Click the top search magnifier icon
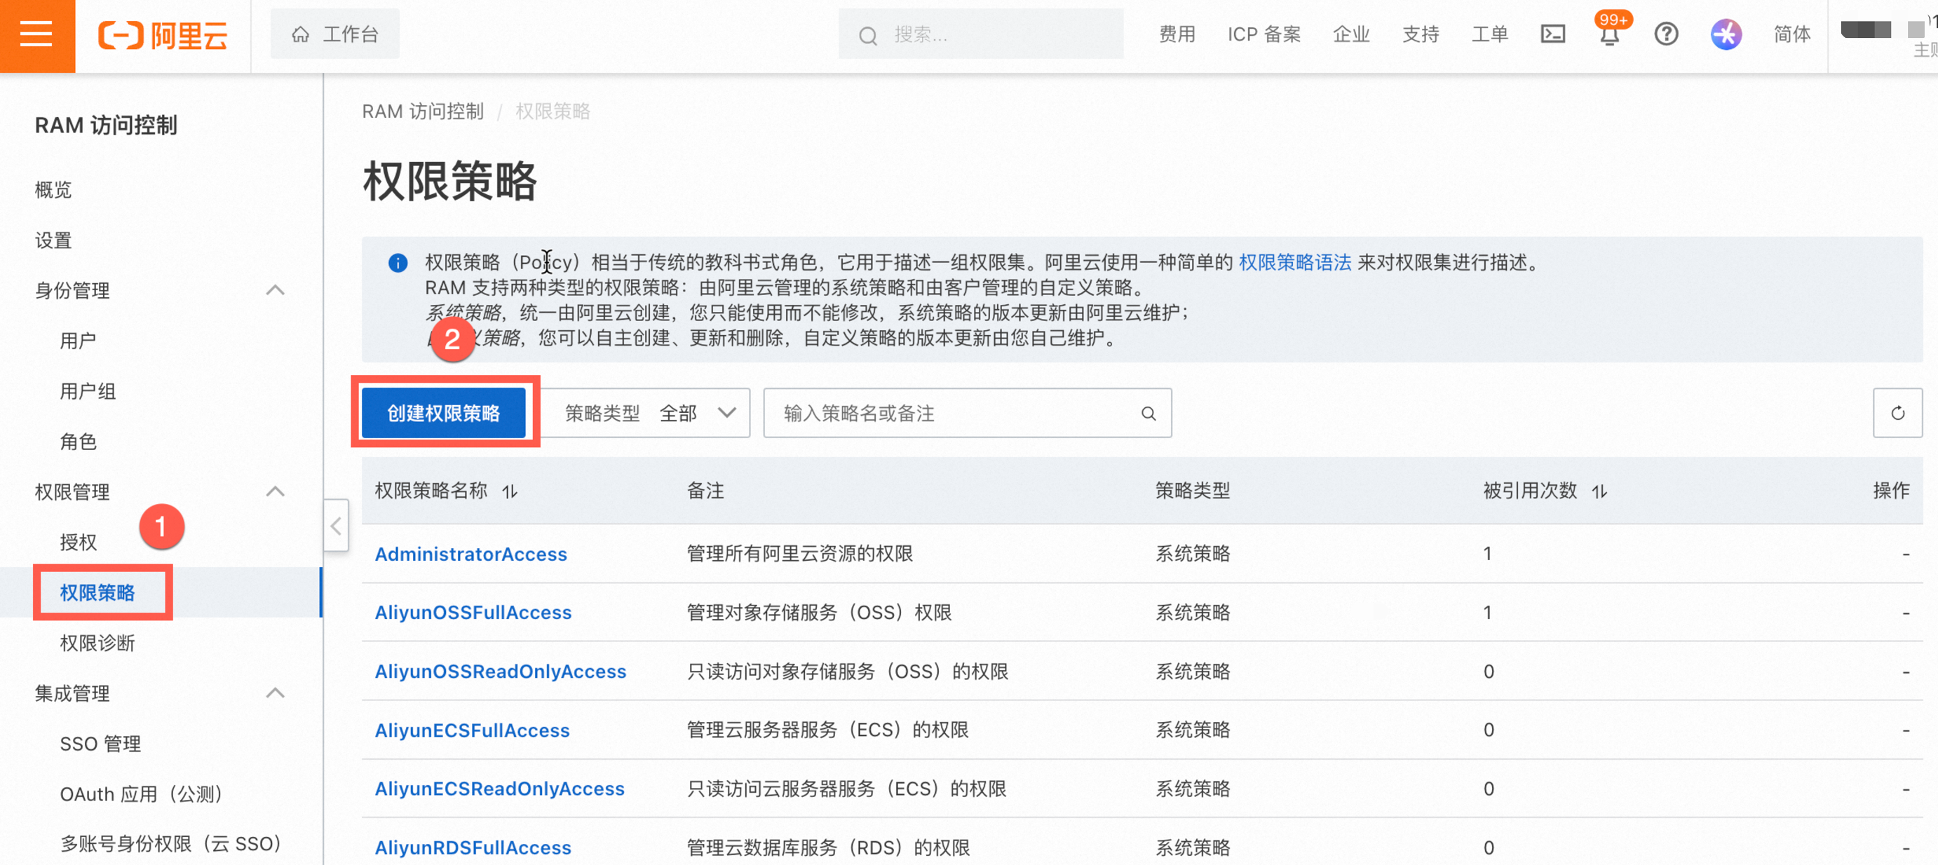Image resolution: width=1938 pixels, height=865 pixels. coord(868,35)
